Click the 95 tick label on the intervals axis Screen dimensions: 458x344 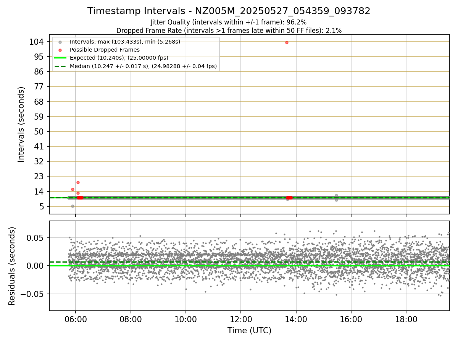(x=39, y=57)
